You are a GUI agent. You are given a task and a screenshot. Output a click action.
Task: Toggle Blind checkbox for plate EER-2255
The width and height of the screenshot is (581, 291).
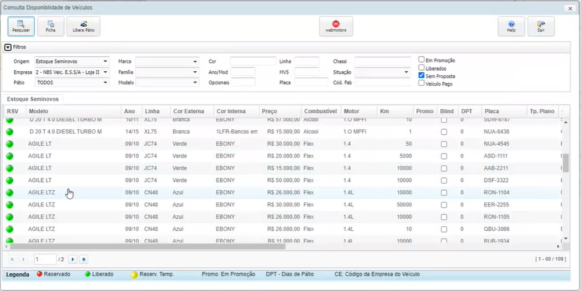coord(444,205)
